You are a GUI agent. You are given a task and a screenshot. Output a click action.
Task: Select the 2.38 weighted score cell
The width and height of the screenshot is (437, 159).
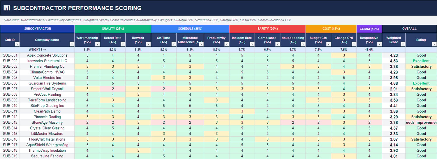pos(394,123)
